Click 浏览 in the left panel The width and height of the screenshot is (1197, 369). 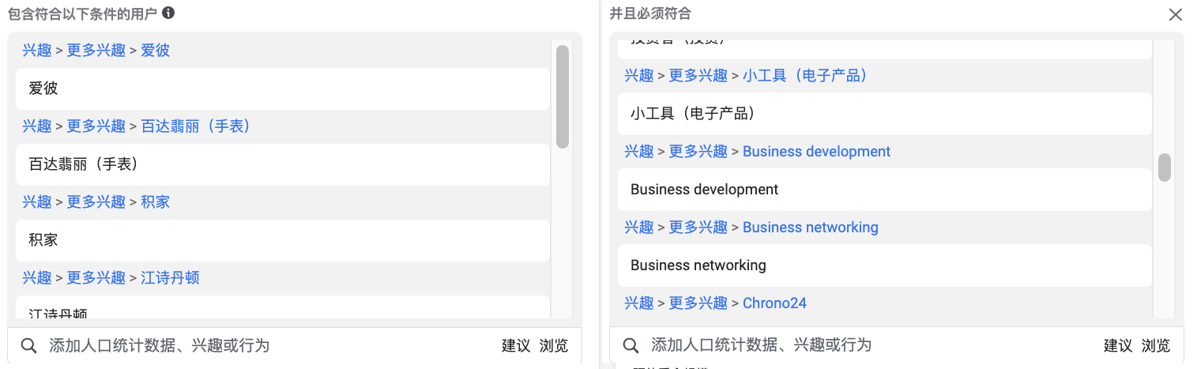tap(554, 345)
